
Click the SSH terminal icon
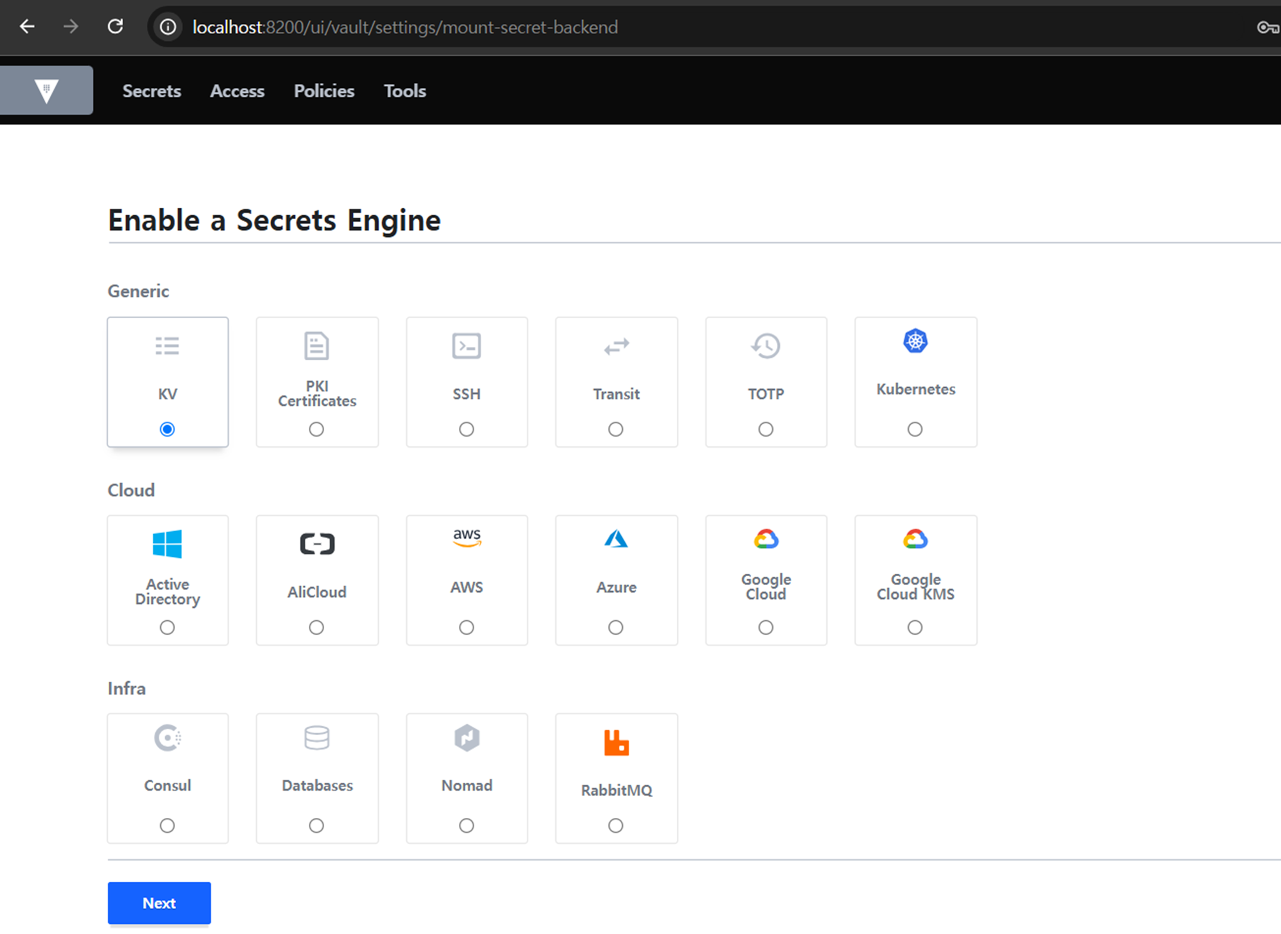(467, 346)
